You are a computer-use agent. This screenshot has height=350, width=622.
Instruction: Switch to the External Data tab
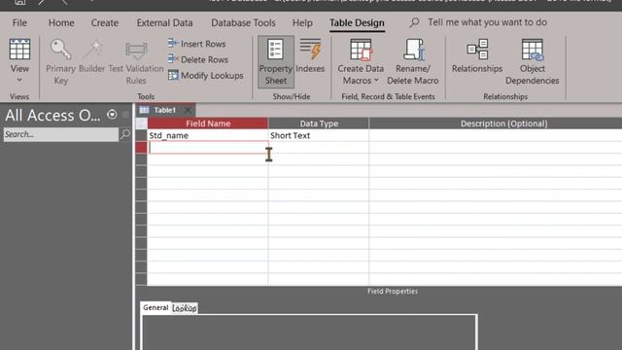[164, 22]
